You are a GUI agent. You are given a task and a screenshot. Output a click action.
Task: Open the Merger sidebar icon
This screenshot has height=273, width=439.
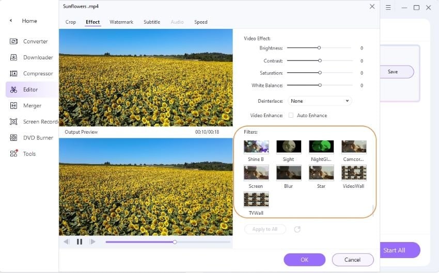click(13, 105)
